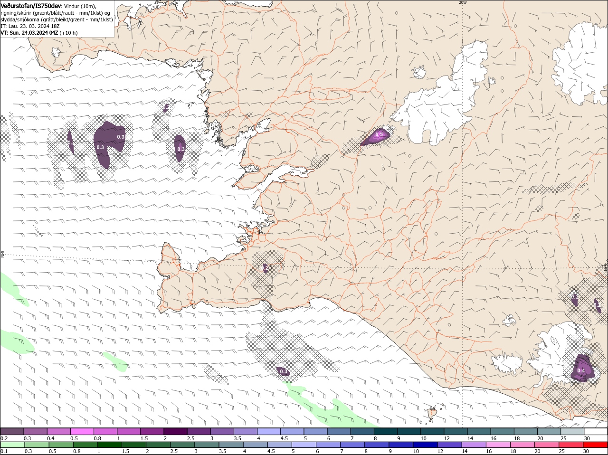Viewport: 608px width, 455px height.
Task: Pick the lower-row swatch labeled 25
Action: click(x=571, y=445)
